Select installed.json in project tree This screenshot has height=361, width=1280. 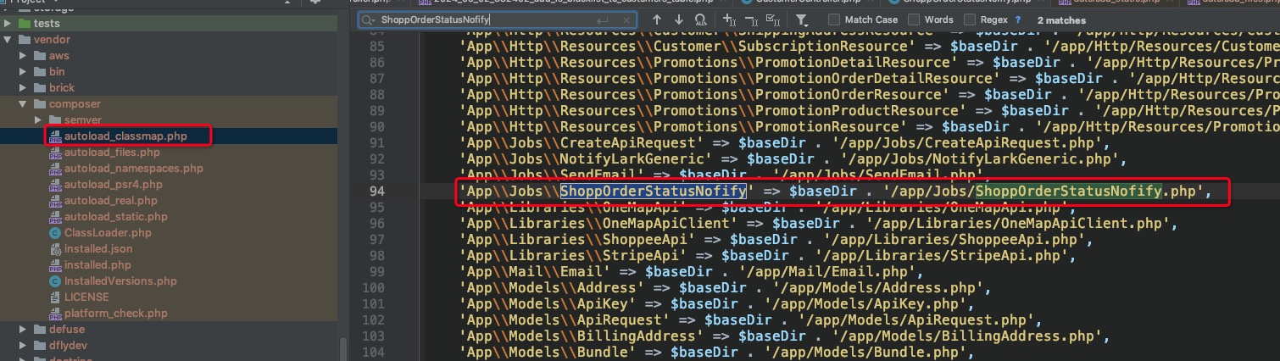(98, 249)
